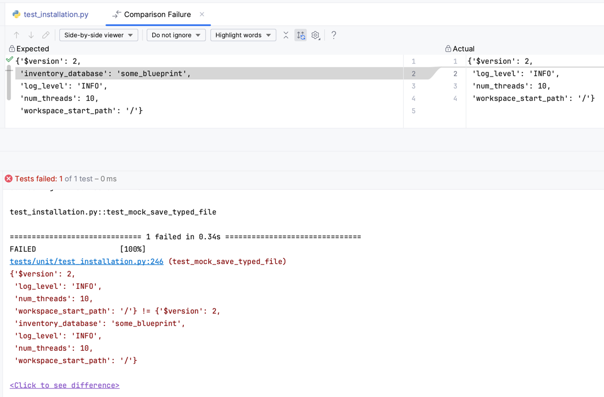Viewport: 604px width, 397px height.
Task: Click 'workspace_start_path' line in Expected pane
Action: 81,110
